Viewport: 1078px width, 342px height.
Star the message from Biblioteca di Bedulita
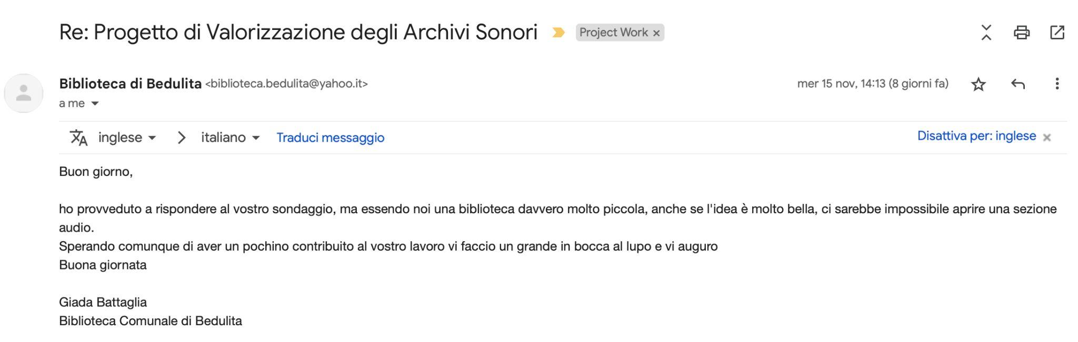tap(978, 84)
